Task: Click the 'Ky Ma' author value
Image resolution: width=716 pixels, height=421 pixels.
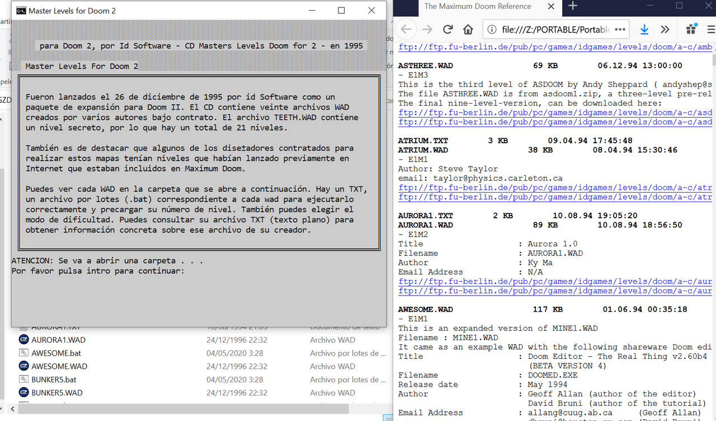Action: pyautogui.click(x=540, y=263)
